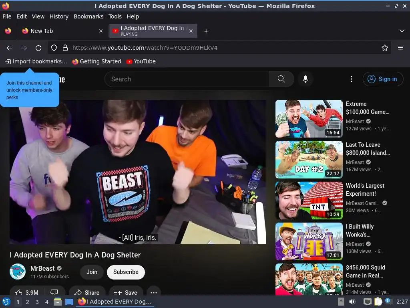410x308 pixels.
Task: Open the Firefox hamburger menu
Action: click(x=400, y=48)
